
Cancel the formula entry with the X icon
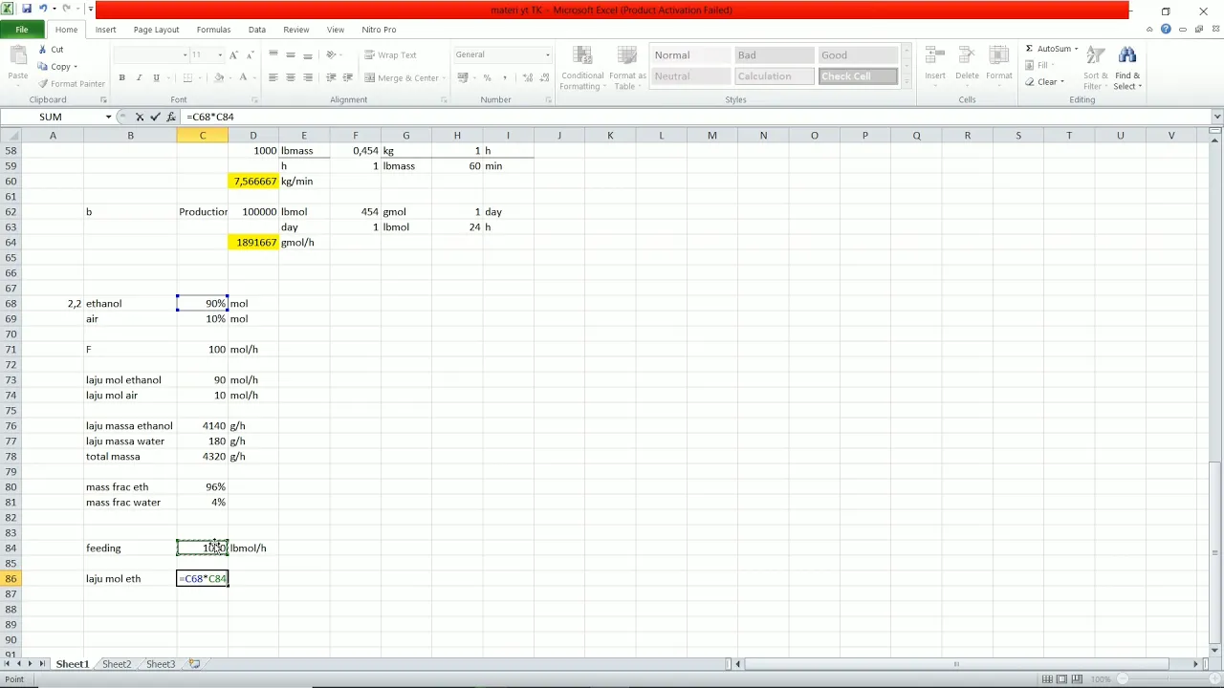pyautogui.click(x=140, y=117)
